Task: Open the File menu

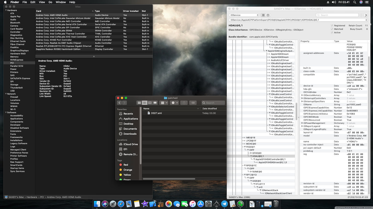Action: pos(25,2)
